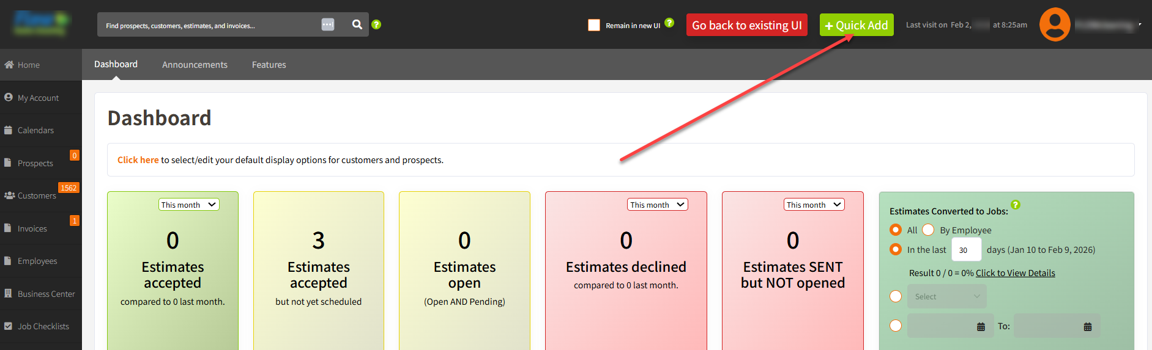Open This month dropdown on Estimates declined card
Screen dimensions: 1152x350
click(658, 205)
